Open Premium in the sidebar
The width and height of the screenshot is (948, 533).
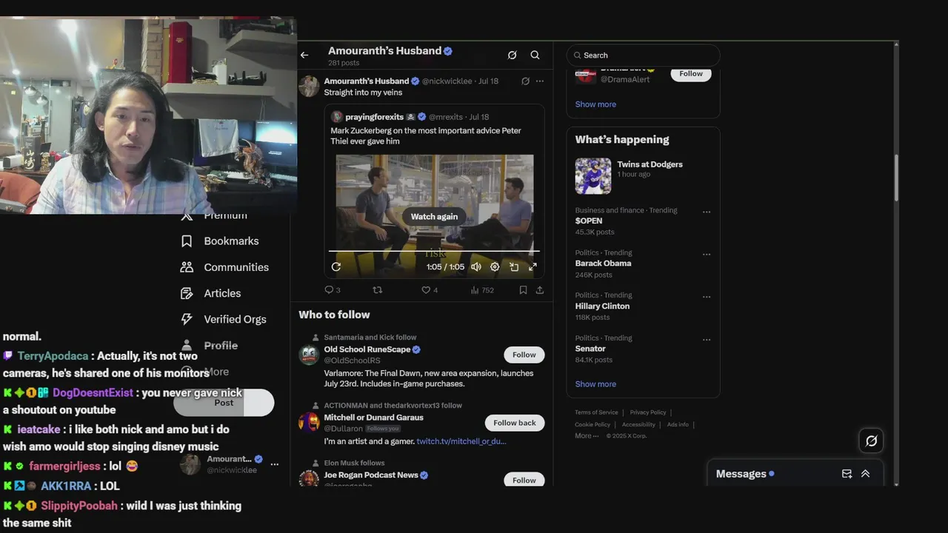coord(215,215)
